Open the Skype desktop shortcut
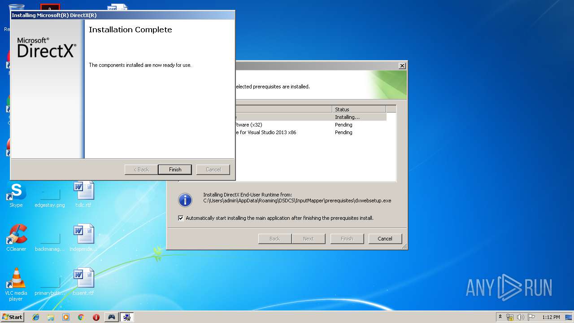Viewport: 574px width, 323px height. pyautogui.click(x=16, y=195)
